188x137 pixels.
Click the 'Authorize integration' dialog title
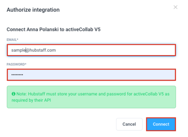pyautogui.click(x=33, y=10)
